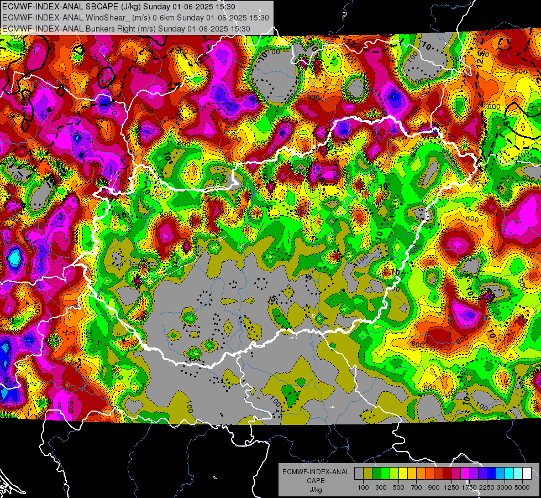Select the amber legend swatch left of 700
This screenshot has width=541, height=498.
point(412,474)
